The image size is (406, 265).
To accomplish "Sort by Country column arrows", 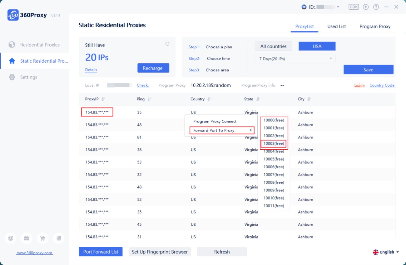I will 209,99.
